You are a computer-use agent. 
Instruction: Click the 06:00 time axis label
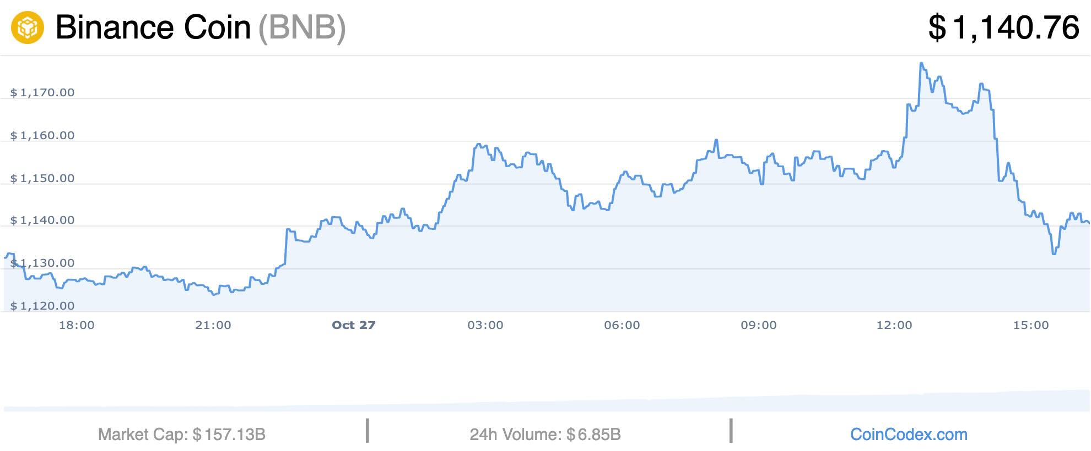coord(622,325)
